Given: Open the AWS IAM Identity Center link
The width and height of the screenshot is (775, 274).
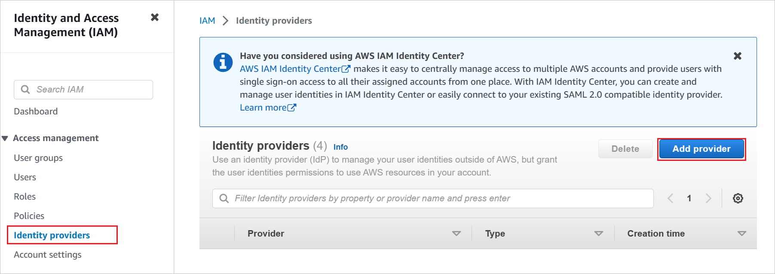Looking at the screenshot, I should pyautogui.click(x=295, y=69).
